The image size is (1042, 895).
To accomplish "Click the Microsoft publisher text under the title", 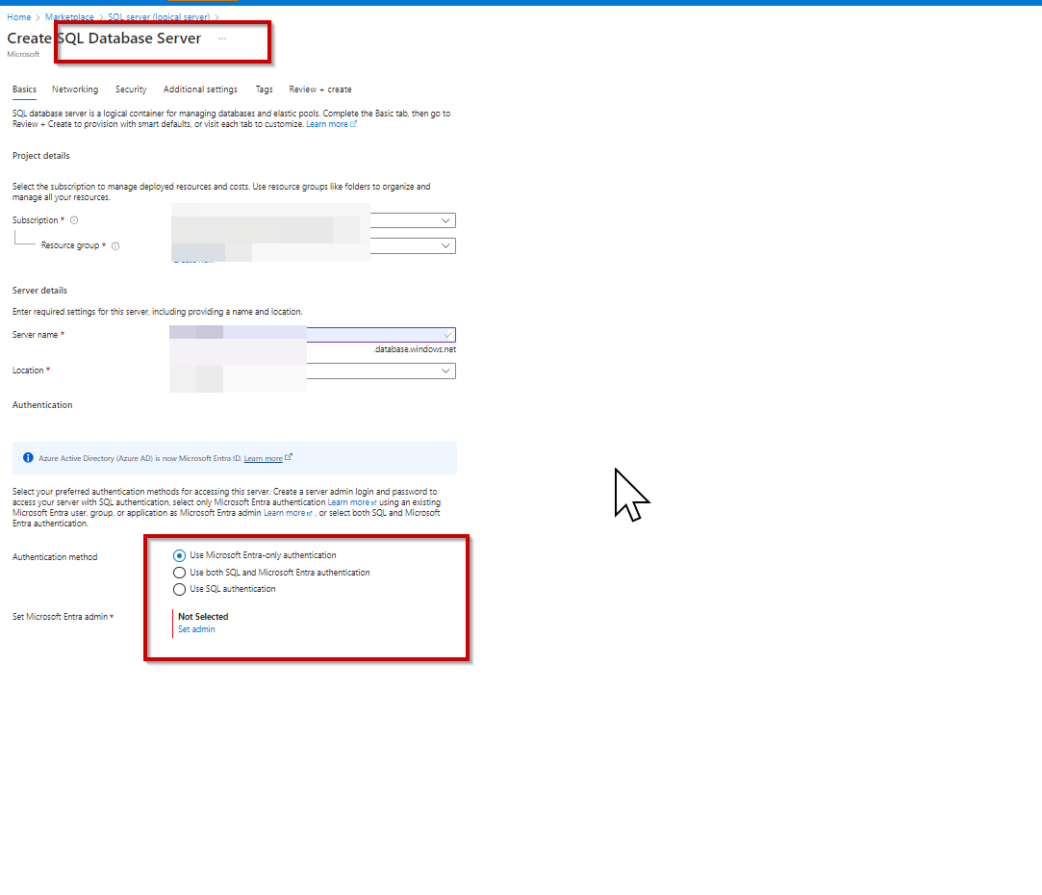I will [23, 55].
